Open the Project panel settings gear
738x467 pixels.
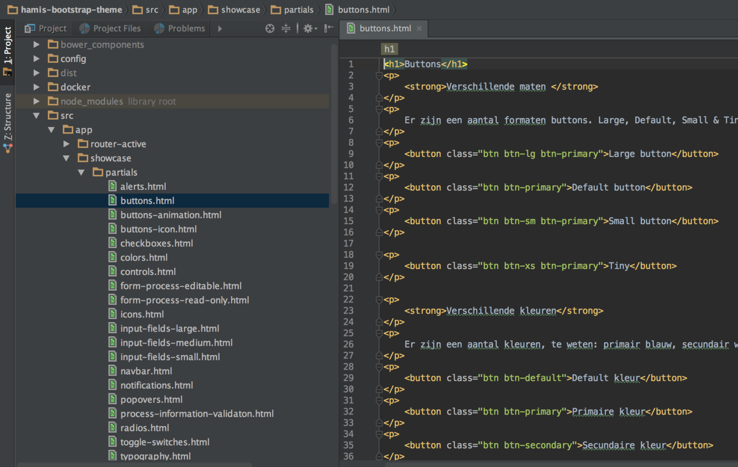point(308,29)
